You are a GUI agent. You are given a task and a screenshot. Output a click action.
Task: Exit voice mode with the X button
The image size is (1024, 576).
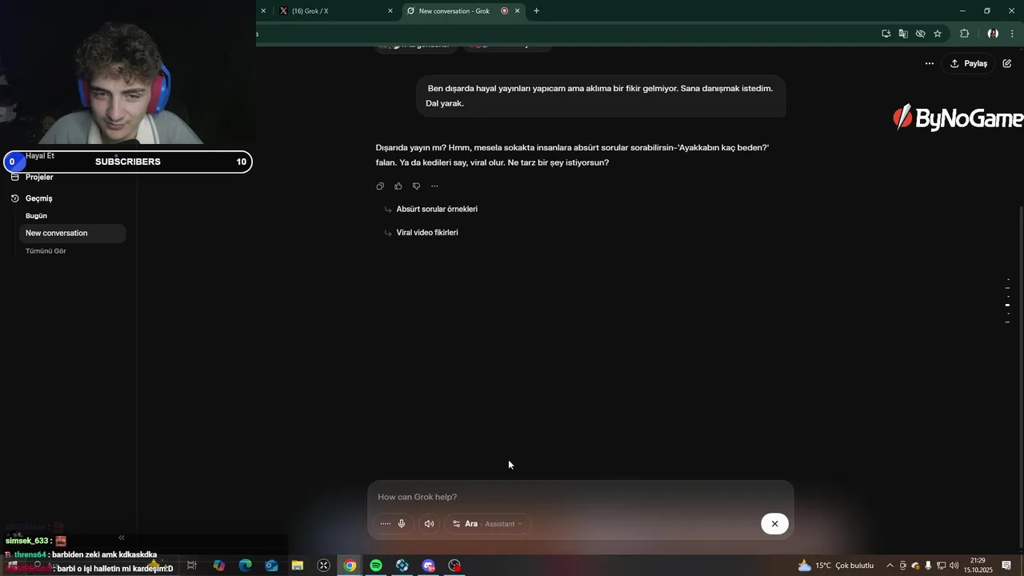774,524
